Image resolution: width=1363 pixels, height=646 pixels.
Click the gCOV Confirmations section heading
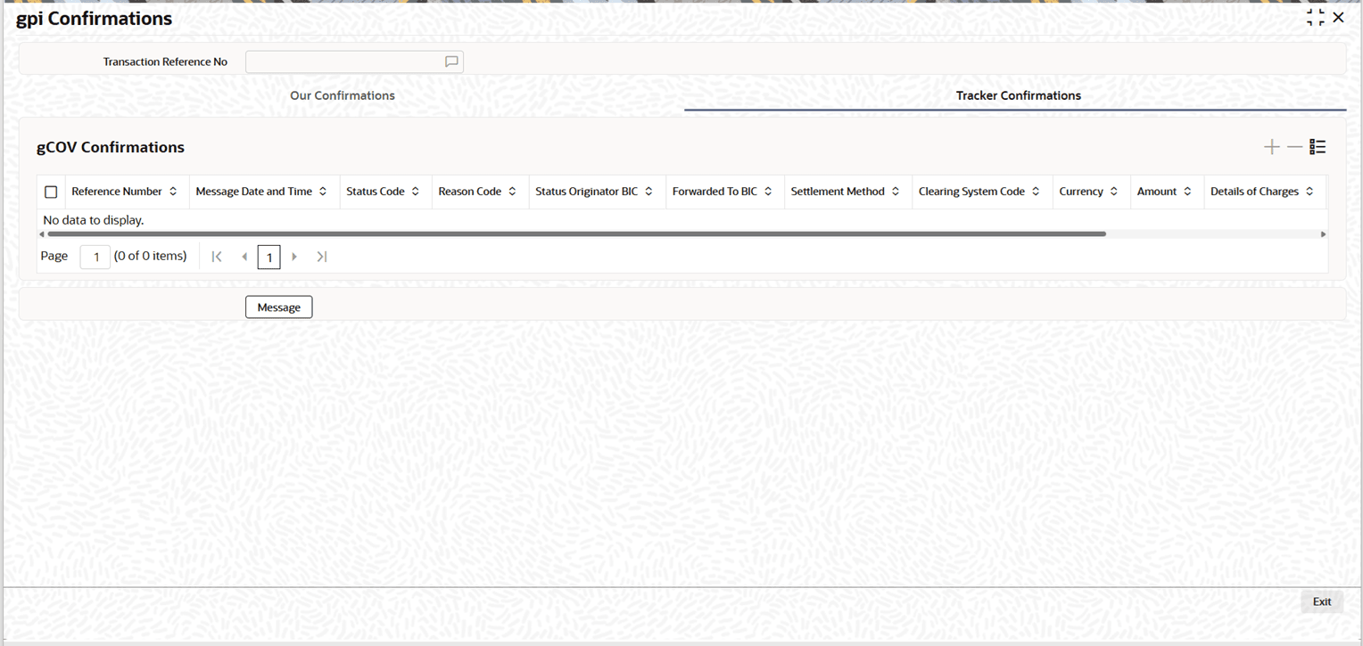pos(111,148)
